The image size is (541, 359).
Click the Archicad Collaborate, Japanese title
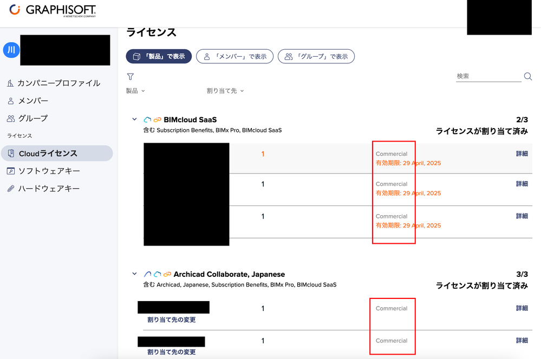tap(229, 274)
